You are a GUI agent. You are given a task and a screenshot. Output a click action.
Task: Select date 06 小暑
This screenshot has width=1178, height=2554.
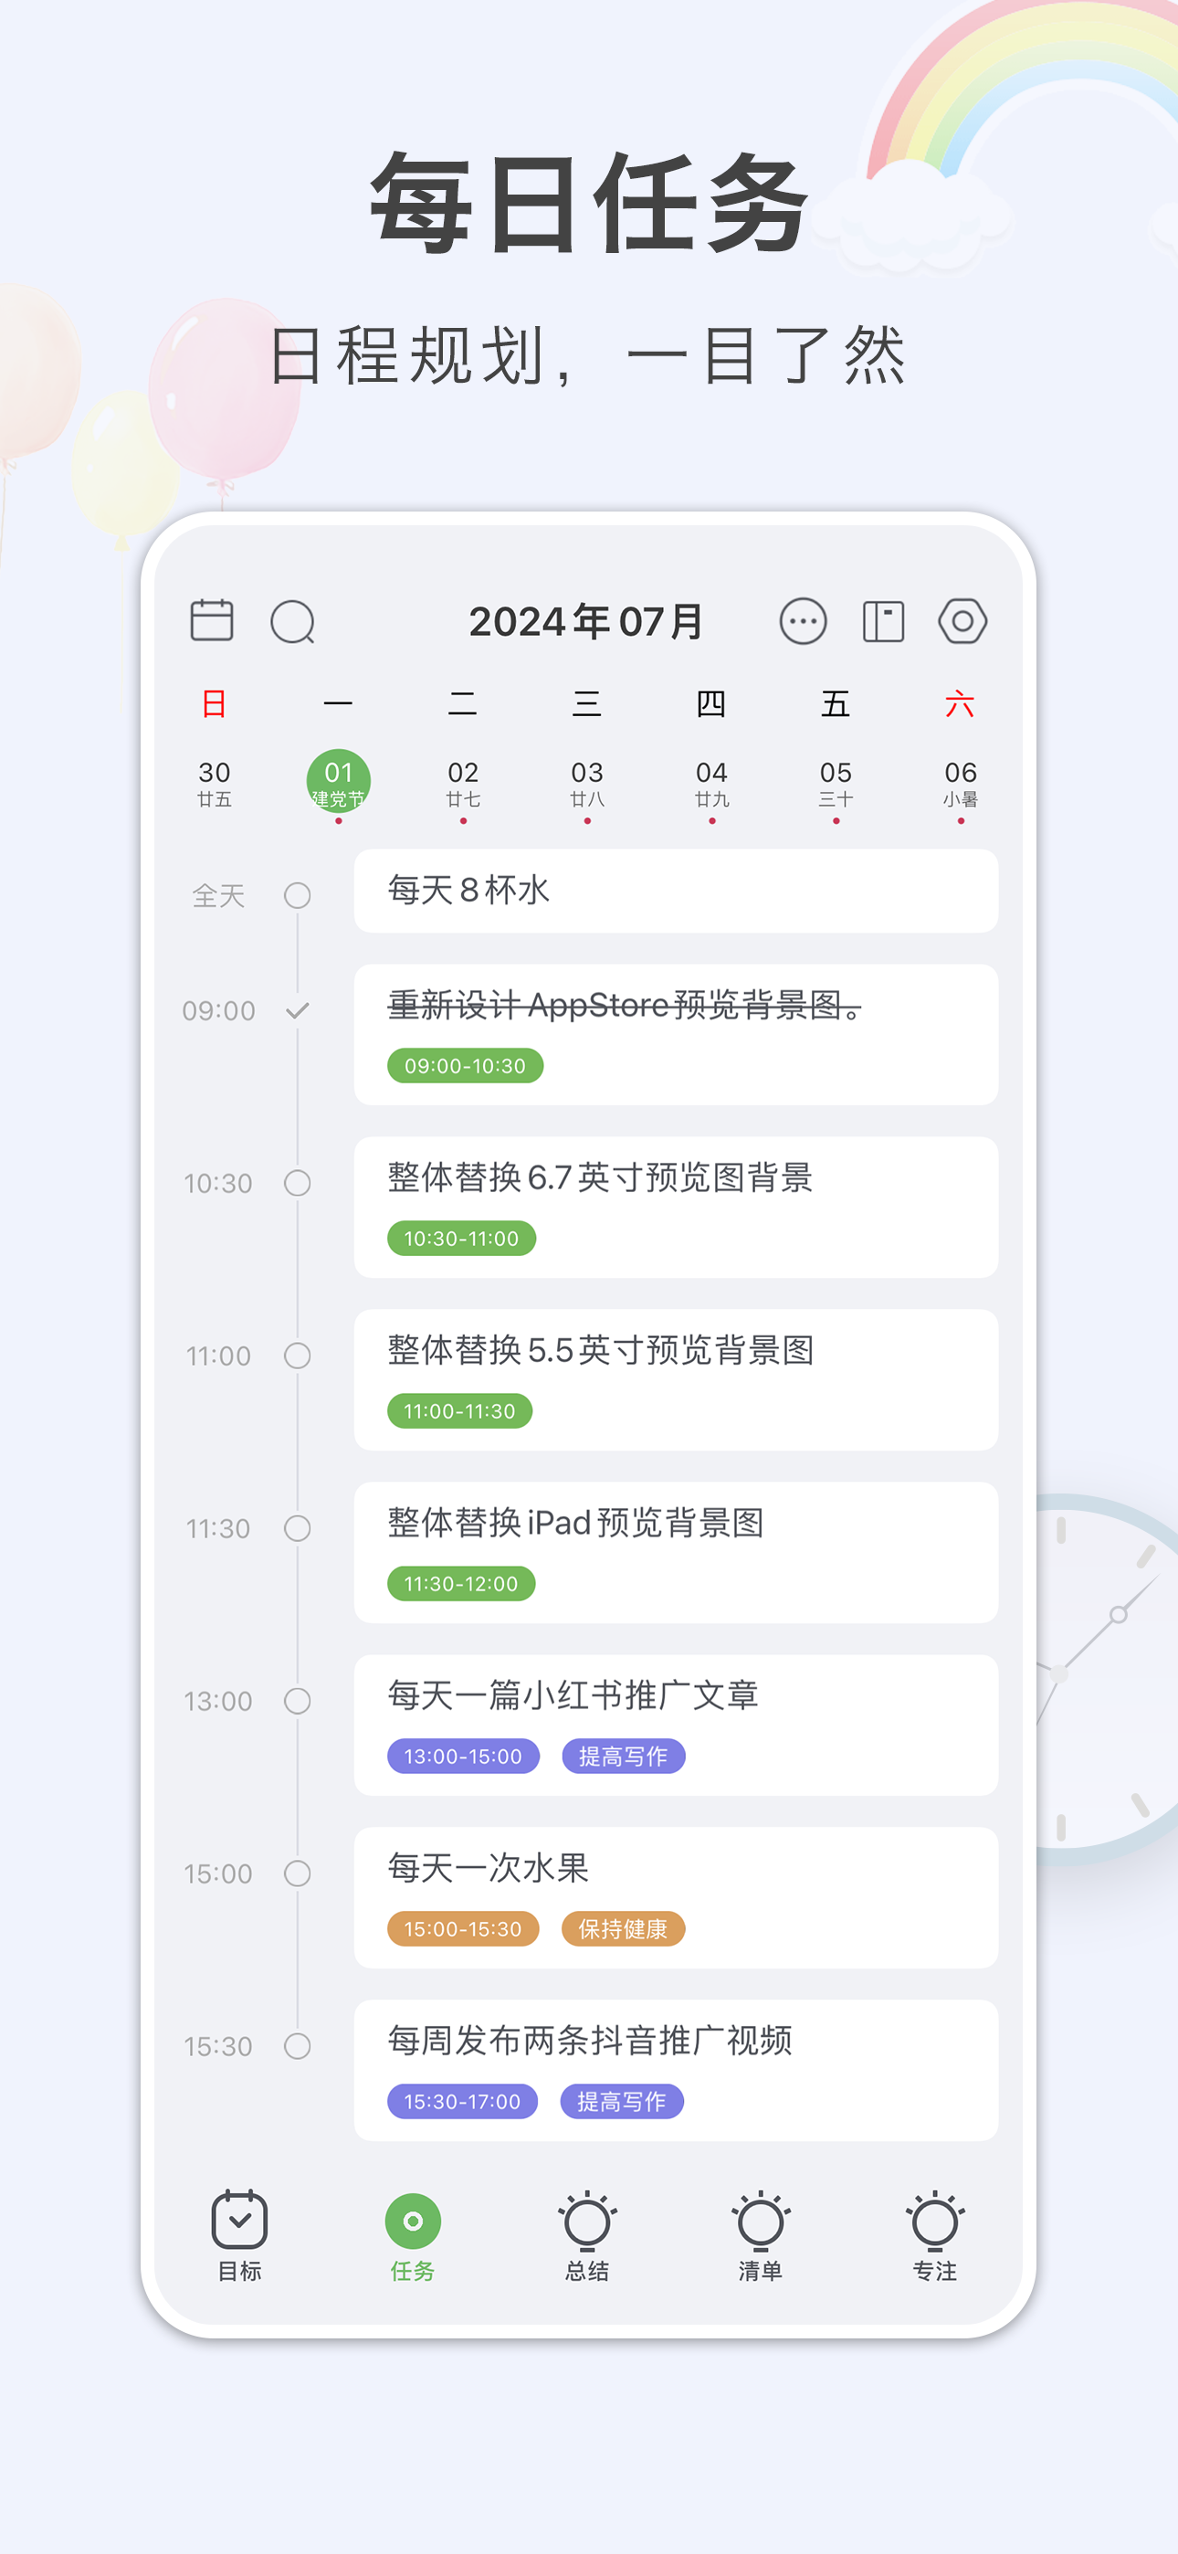coord(961,783)
